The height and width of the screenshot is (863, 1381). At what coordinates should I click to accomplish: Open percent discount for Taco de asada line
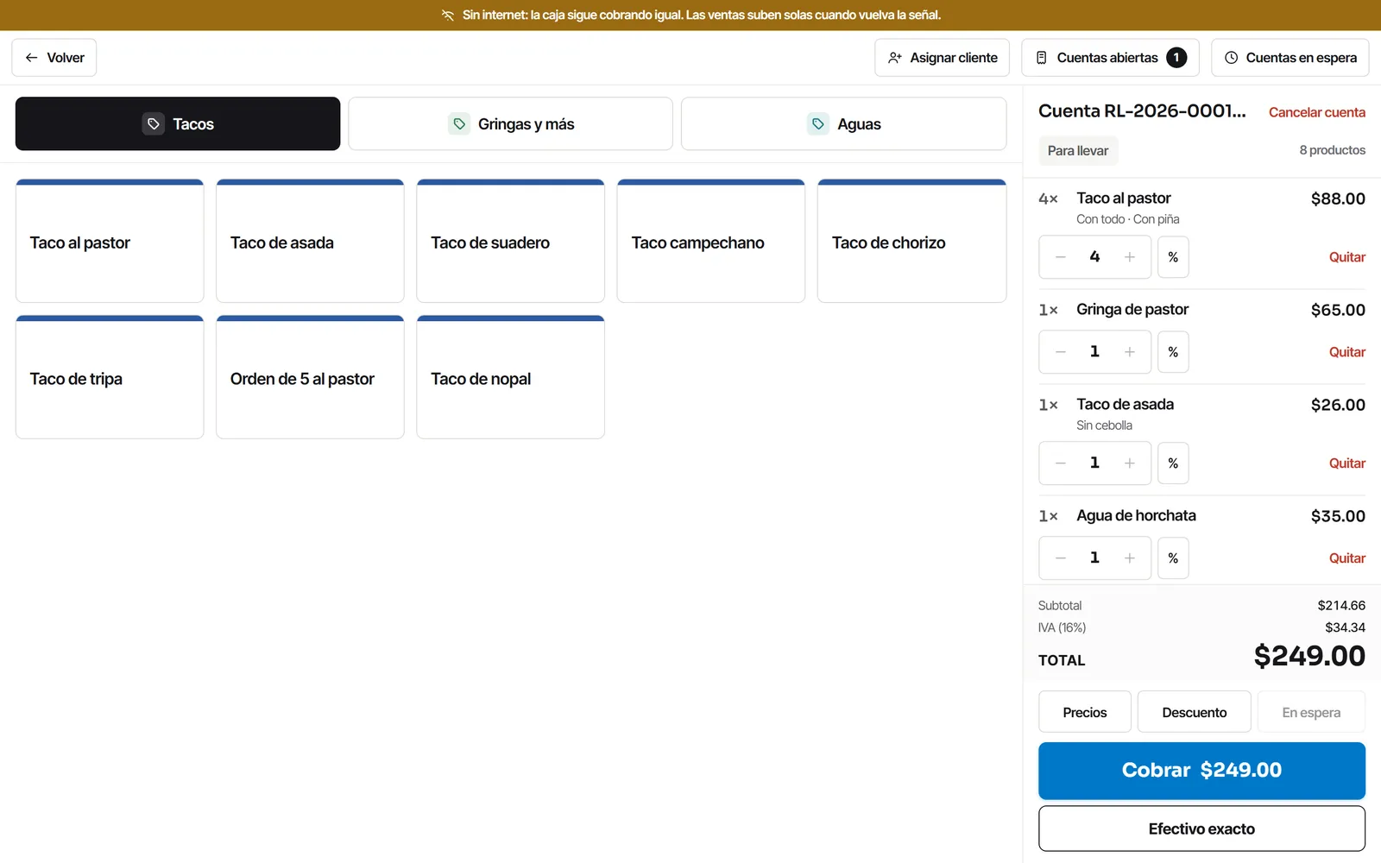(1173, 463)
